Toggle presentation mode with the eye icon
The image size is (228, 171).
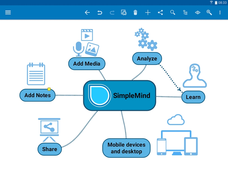coord(197,13)
